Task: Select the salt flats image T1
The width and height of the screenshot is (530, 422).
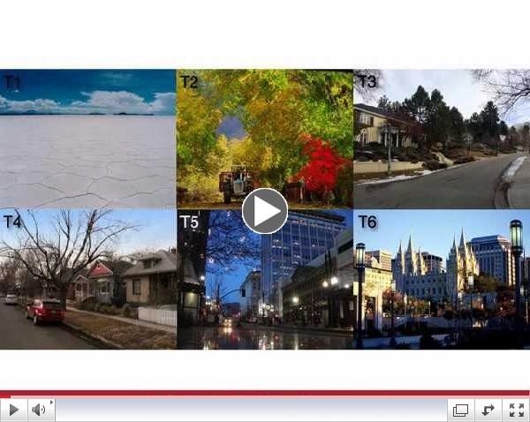Action: pyautogui.click(x=88, y=150)
